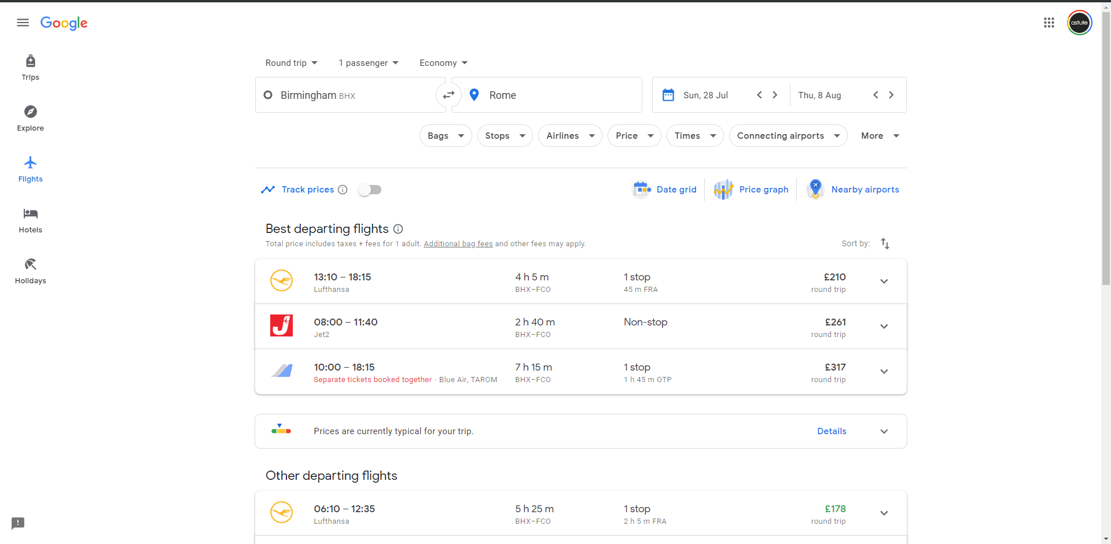This screenshot has width=1111, height=544.
Task: Go to previous return date
Action: (x=875, y=95)
